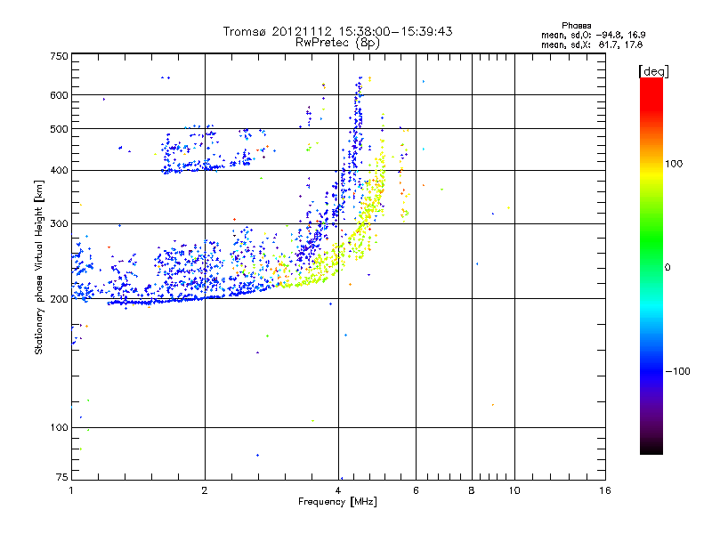Select the 'mean, sd,X: 81.7, 17.8' line
This screenshot has width=712, height=534.
(x=592, y=44)
